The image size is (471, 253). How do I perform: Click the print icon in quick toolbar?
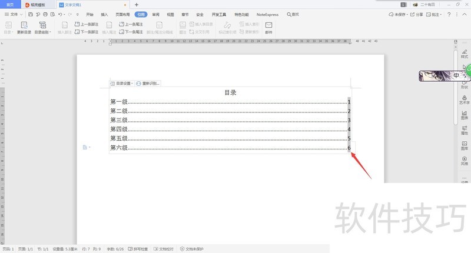tap(45, 14)
